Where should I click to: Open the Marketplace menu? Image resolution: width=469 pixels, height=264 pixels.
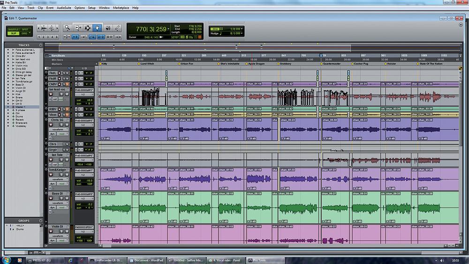point(120,8)
